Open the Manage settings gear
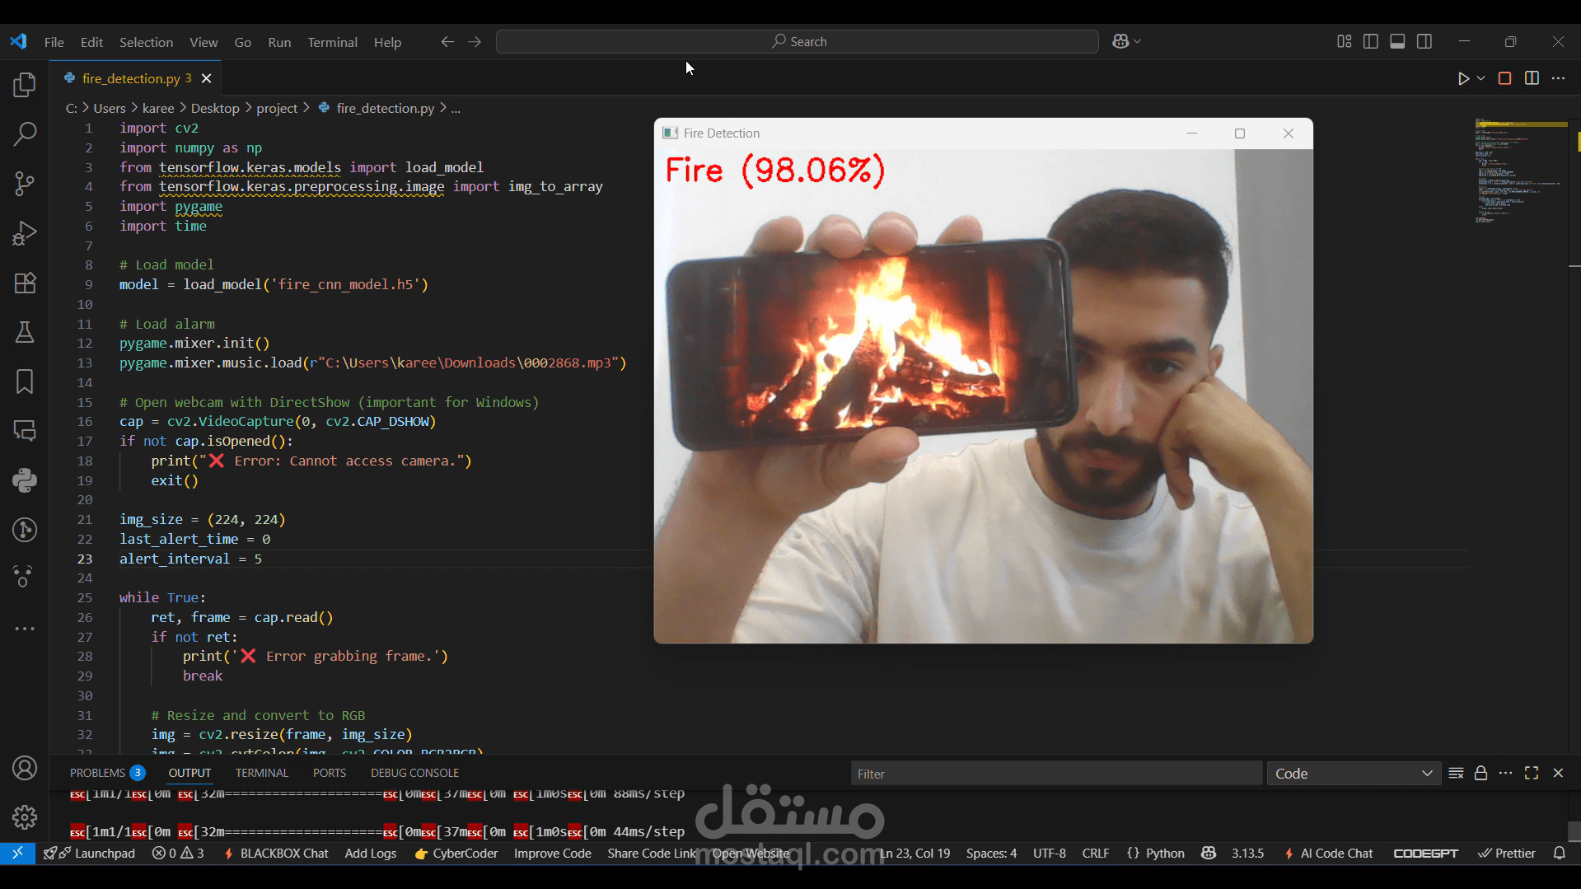This screenshot has width=1581, height=889. point(25,817)
